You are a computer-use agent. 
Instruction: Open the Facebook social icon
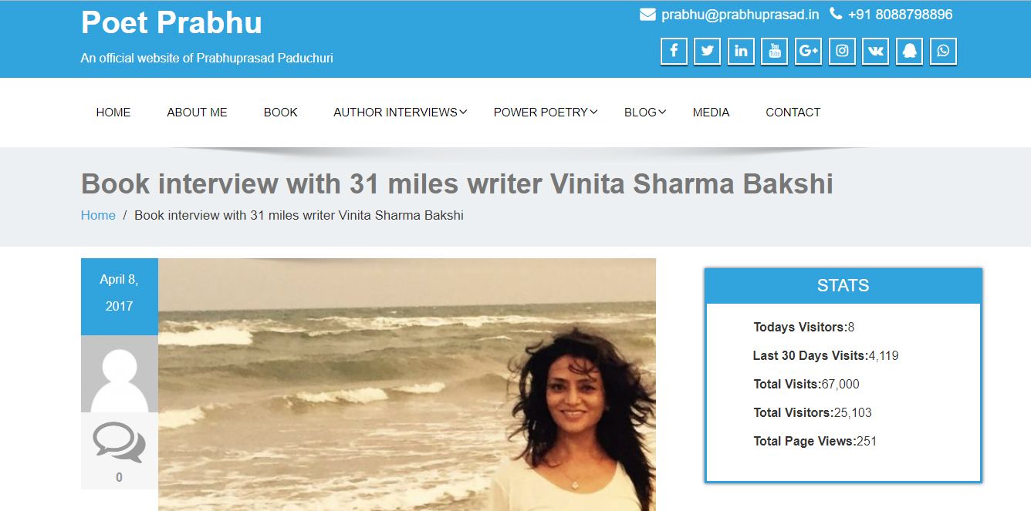[x=674, y=52]
